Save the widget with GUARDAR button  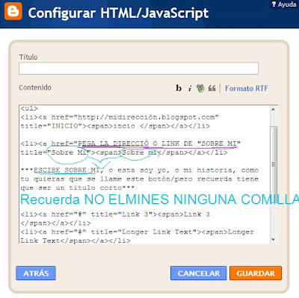click(256, 273)
